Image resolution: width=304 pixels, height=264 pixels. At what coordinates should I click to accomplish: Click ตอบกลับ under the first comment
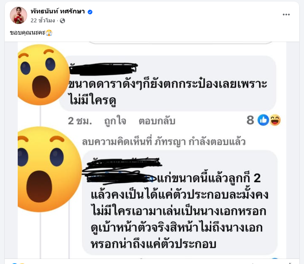pyautogui.click(x=157, y=121)
